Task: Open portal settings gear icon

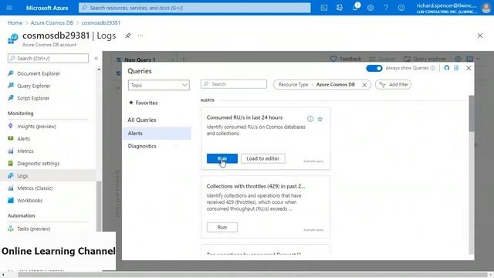Action: tap(370, 8)
